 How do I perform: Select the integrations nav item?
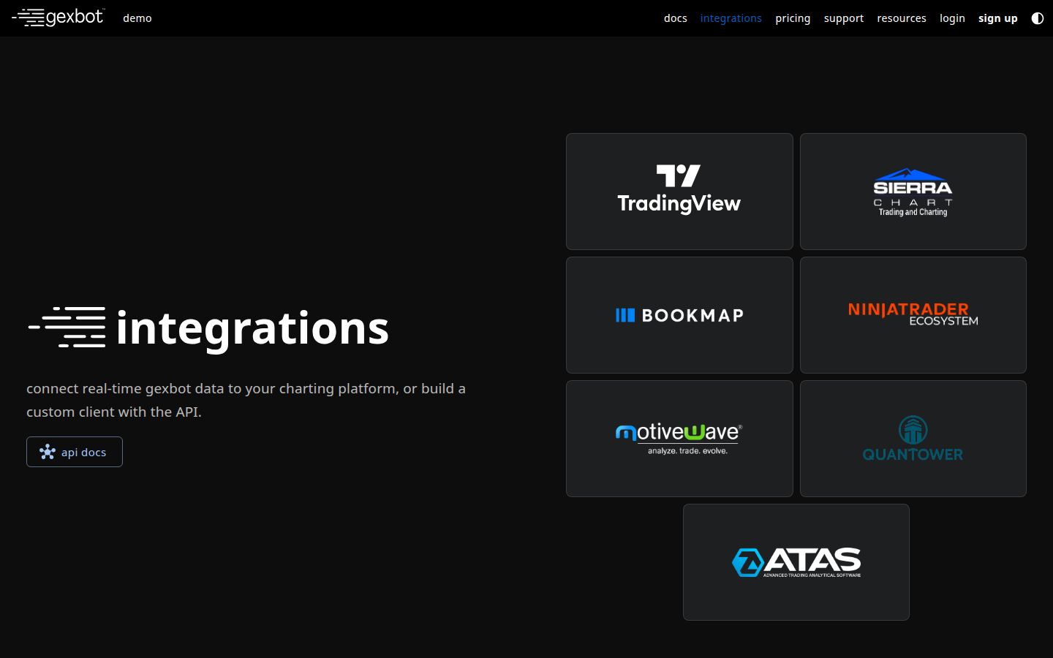(x=731, y=18)
